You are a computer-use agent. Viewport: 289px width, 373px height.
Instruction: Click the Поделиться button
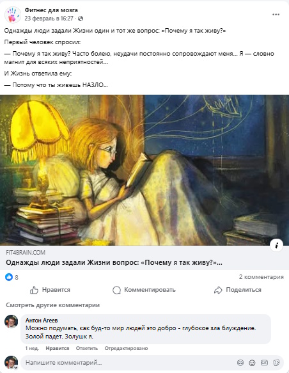238,290
